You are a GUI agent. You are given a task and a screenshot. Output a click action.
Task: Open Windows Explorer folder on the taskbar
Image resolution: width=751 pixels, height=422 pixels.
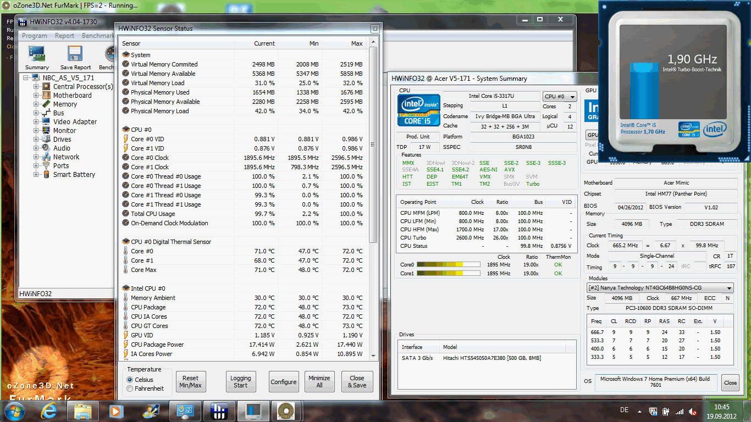pos(83,410)
